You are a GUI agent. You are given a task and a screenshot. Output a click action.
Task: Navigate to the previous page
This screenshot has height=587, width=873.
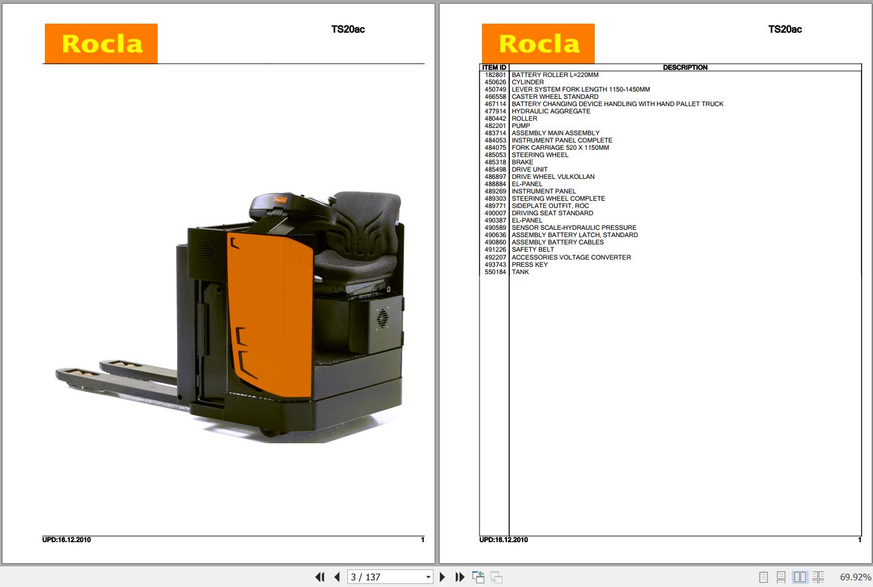pyautogui.click(x=336, y=577)
